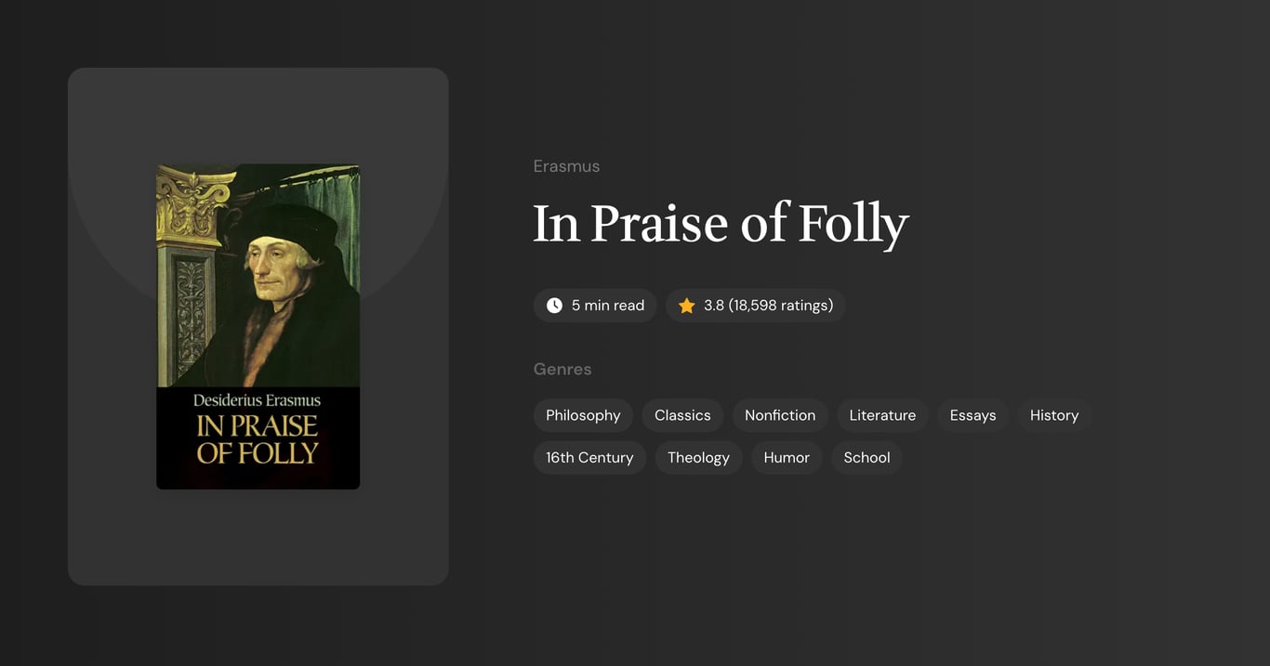This screenshot has width=1270, height=666.
Task: Click the 3.8 rating score
Action: 711,305
